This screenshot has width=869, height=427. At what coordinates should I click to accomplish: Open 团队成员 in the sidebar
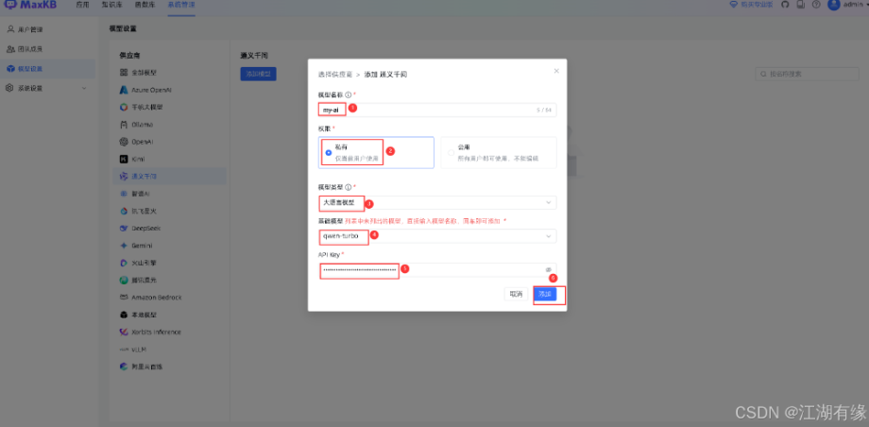[47, 49]
